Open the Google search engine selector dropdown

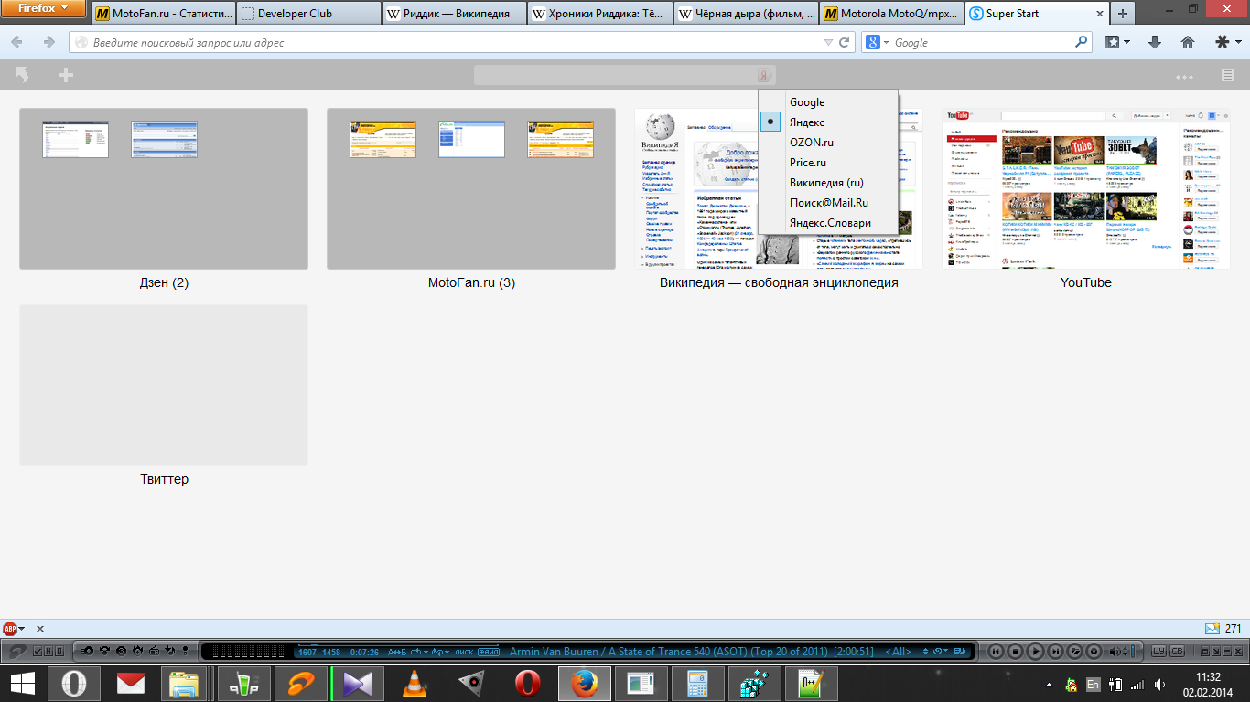pos(877,42)
